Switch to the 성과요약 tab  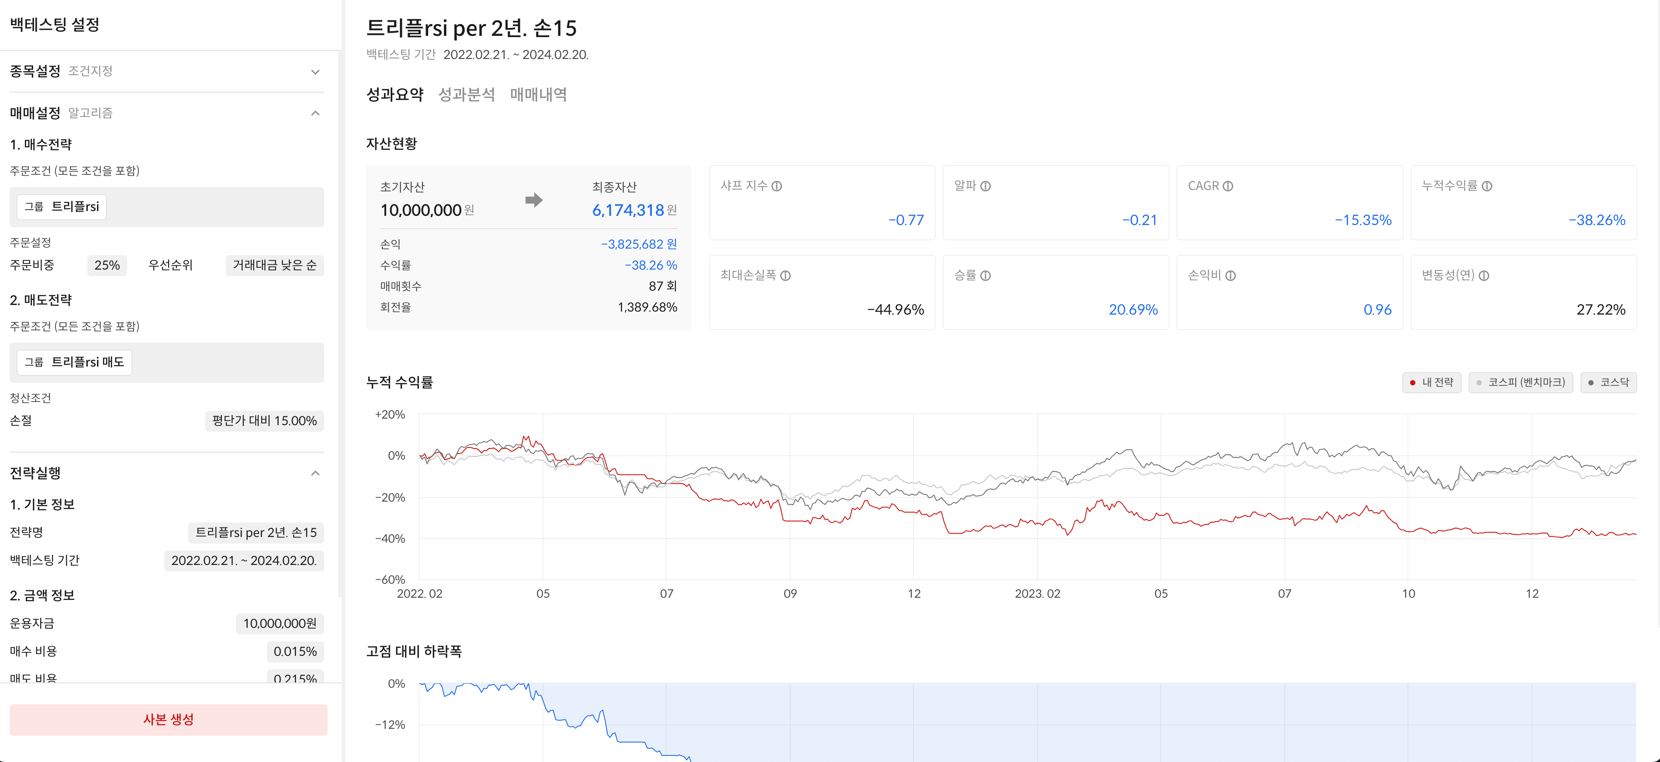(394, 95)
